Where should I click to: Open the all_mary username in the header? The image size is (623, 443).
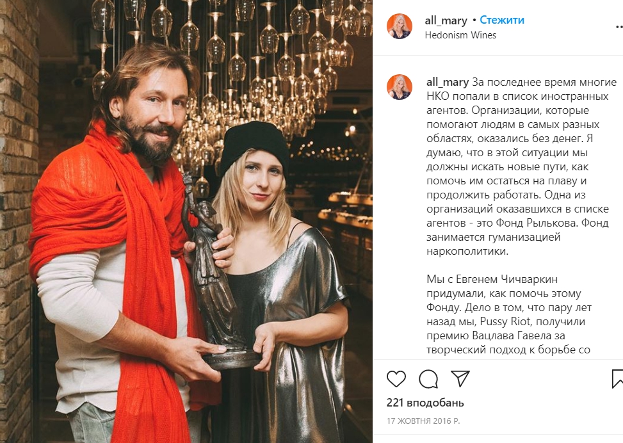point(446,20)
